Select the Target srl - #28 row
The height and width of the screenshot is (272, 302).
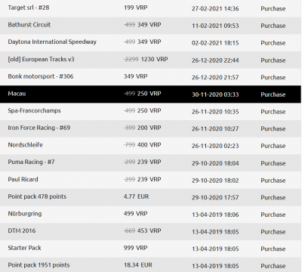[x=150, y=8]
